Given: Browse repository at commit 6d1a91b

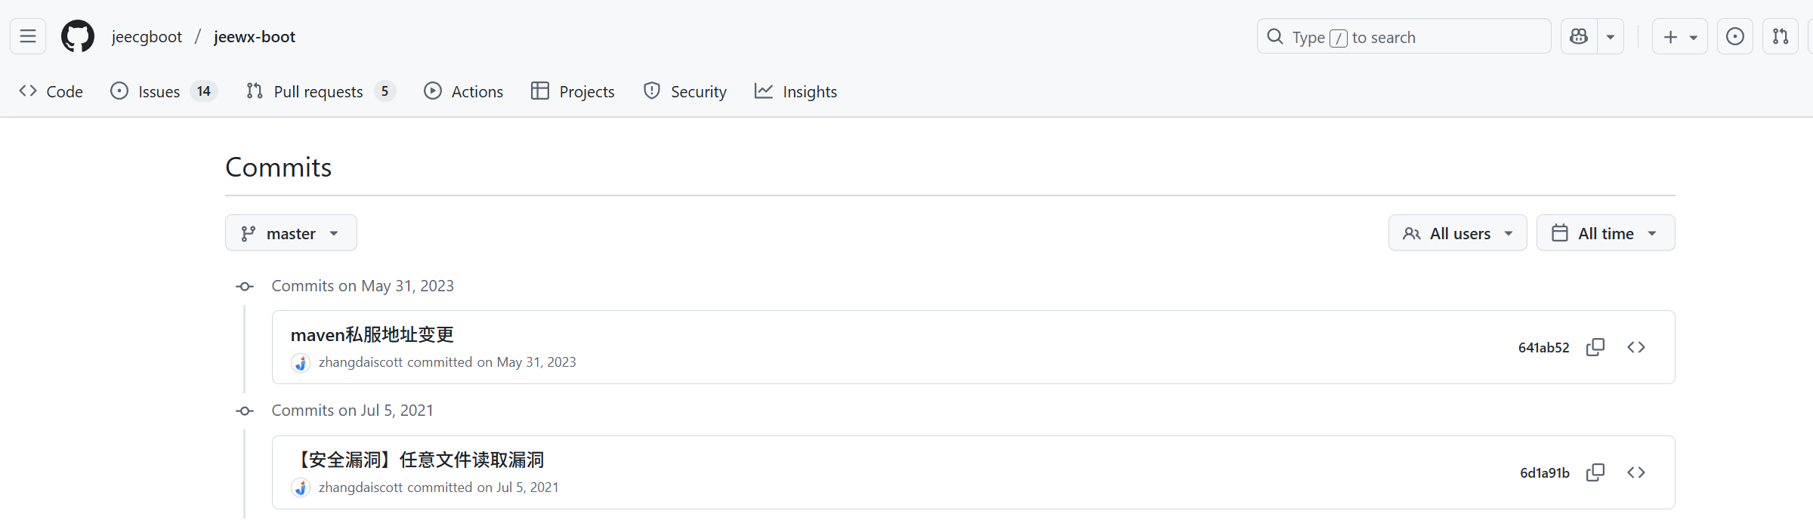Looking at the screenshot, I should coord(1636,472).
